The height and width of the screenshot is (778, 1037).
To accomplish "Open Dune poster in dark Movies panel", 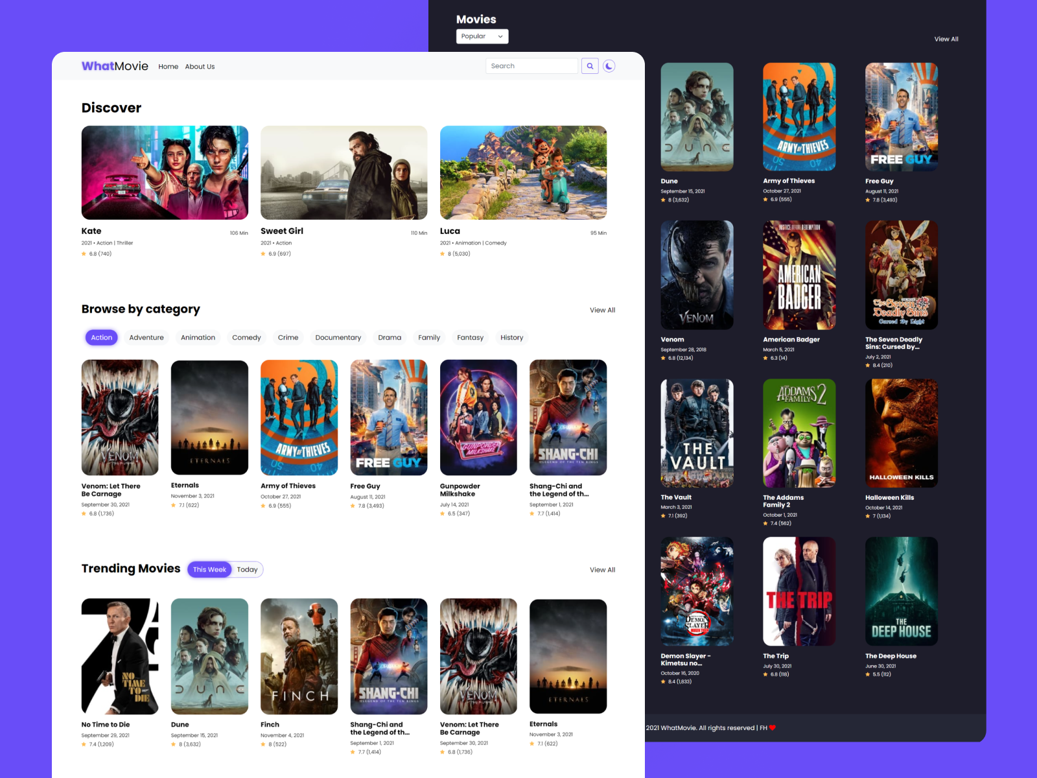I will coord(697,117).
